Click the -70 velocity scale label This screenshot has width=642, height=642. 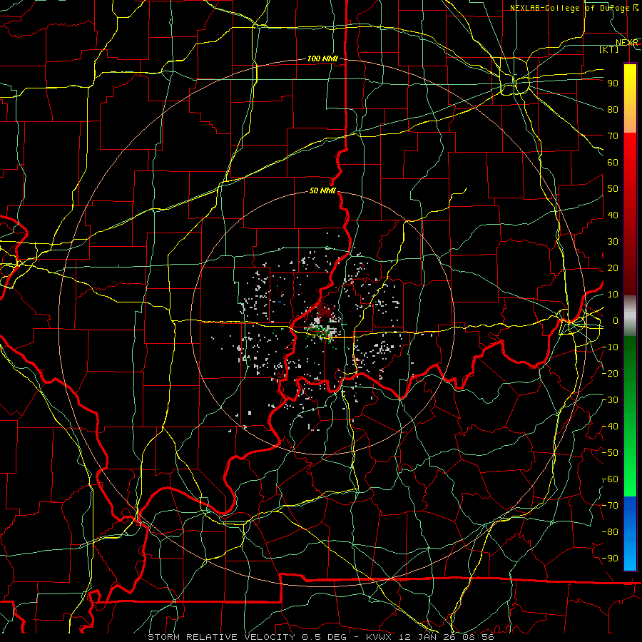[x=610, y=506]
